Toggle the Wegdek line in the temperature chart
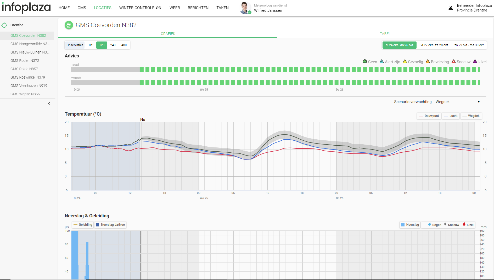Image resolution: width=494 pixels, height=280 pixels. coord(471,116)
